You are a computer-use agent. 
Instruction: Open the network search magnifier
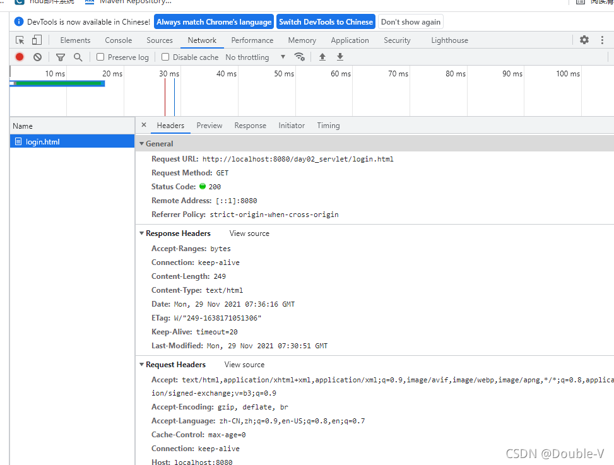coord(78,57)
